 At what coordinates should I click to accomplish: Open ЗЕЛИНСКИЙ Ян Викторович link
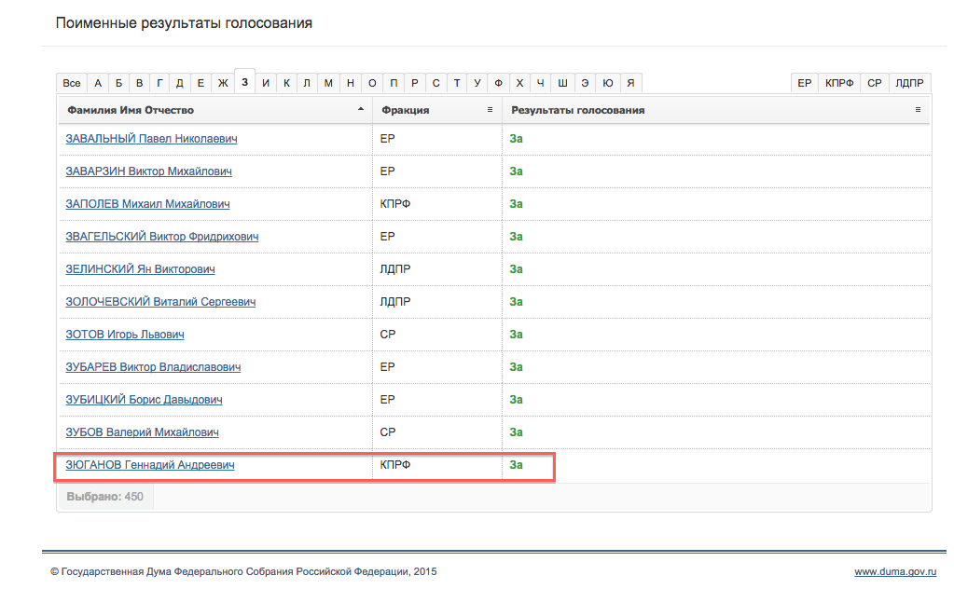point(140,269)
